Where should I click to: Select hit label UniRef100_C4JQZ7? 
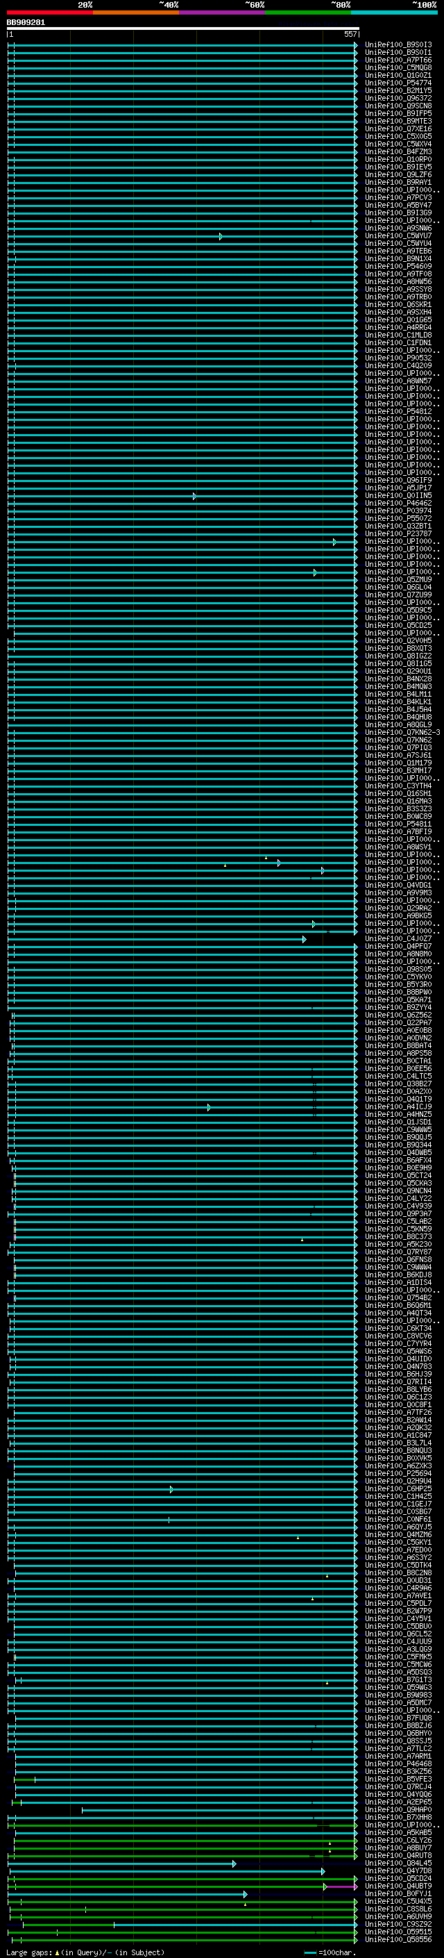coord(398,939)
